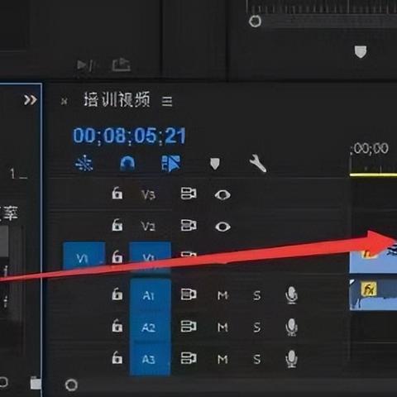Viewport: 397px width, 397px height.
Task: Click the program monitor zoom scroll handle
Action: (x=255, y=21)
